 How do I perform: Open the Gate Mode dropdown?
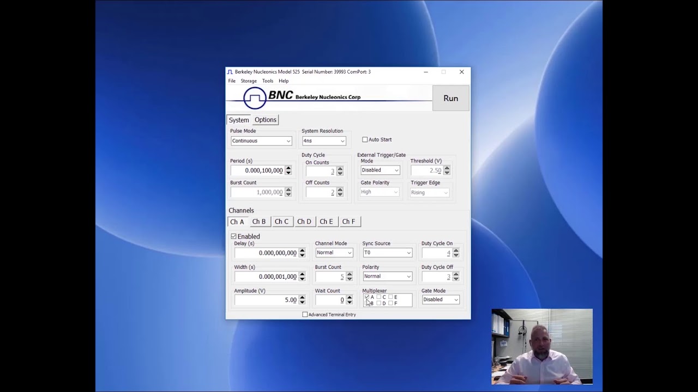coord(441,299)
